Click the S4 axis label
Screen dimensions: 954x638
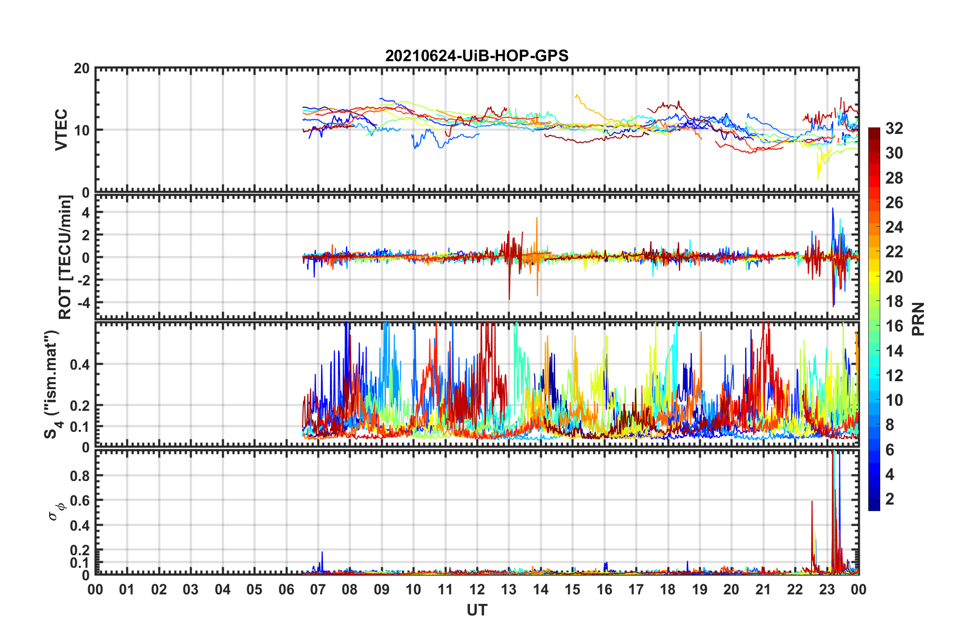(52, 384)
